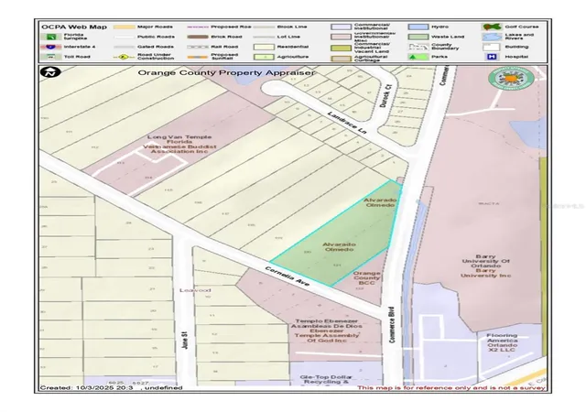Image resolution: width=586 pixels, height=412 pixels.
Task: Click the Gated Roads legend label
Action: coord(156,47)
